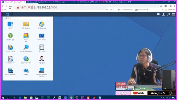Click the address bar showing 192.168.0.2:5000
Viewport: 177px width, 100px height.
[46, 7]
